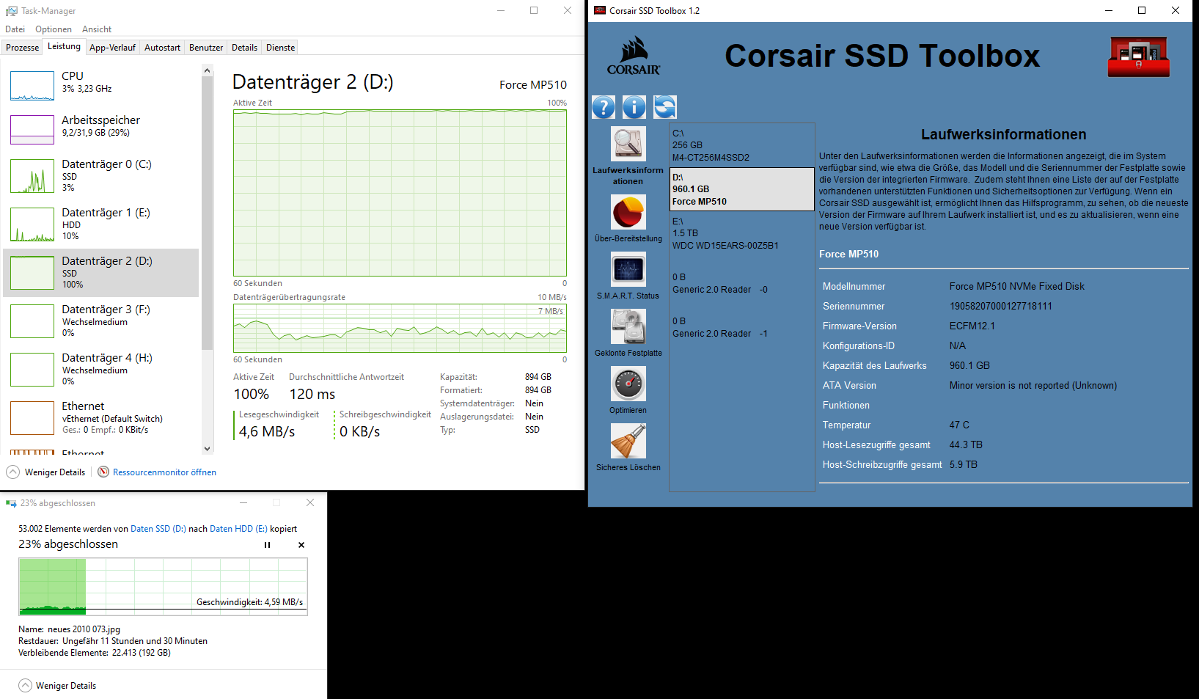Click the file name neues 2010 073.jpg
Viewport: 1199px width, 699px height.
pyautogui.click(x=84, y=629)
